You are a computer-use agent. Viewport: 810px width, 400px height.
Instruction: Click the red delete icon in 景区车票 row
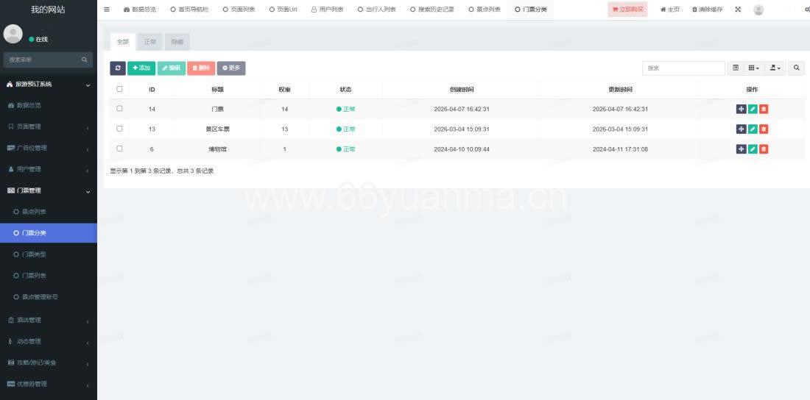coord(764,129)
